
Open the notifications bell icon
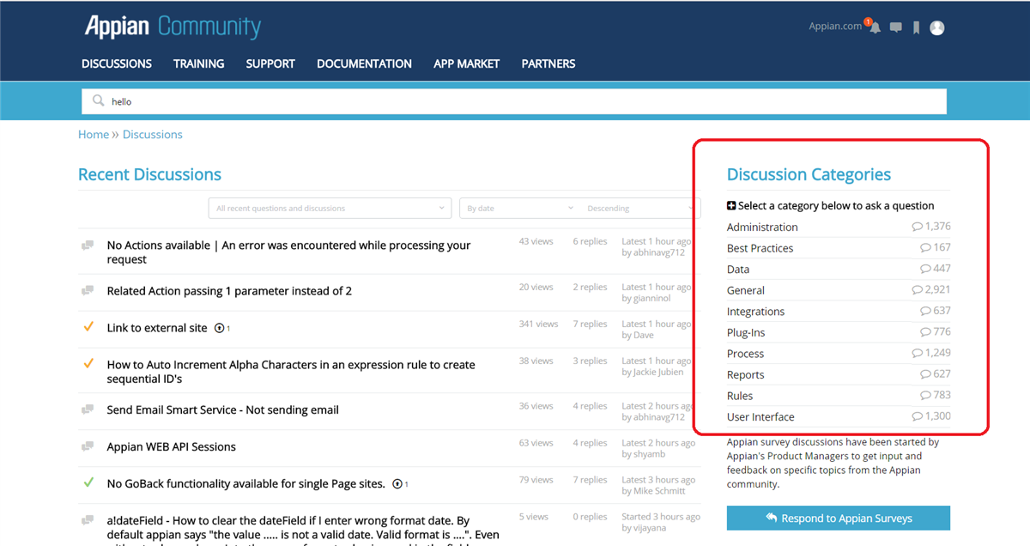pyautogui.click(x=875, y=27)
